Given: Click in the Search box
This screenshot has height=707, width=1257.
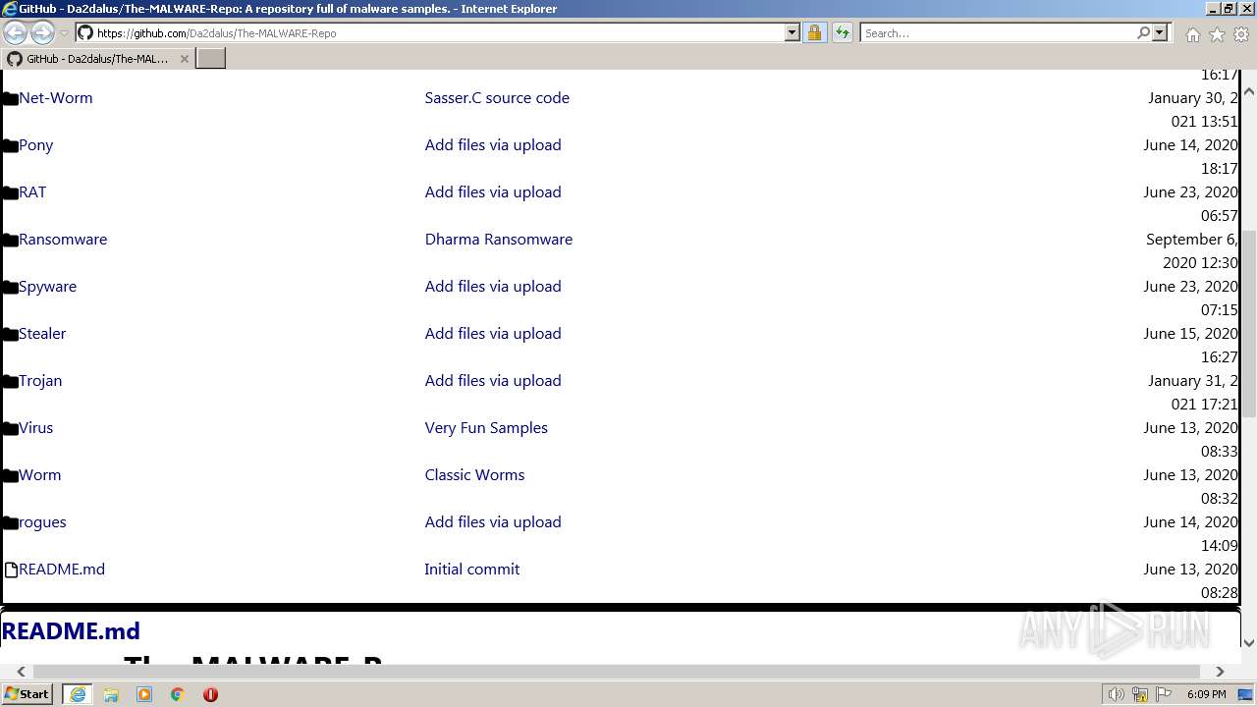Looking at the screenshot, I should tap(997, 32).
